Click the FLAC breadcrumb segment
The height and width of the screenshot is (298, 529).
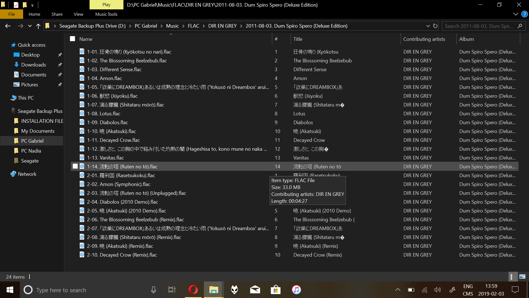pyautogui.click(x=193, y=26)
